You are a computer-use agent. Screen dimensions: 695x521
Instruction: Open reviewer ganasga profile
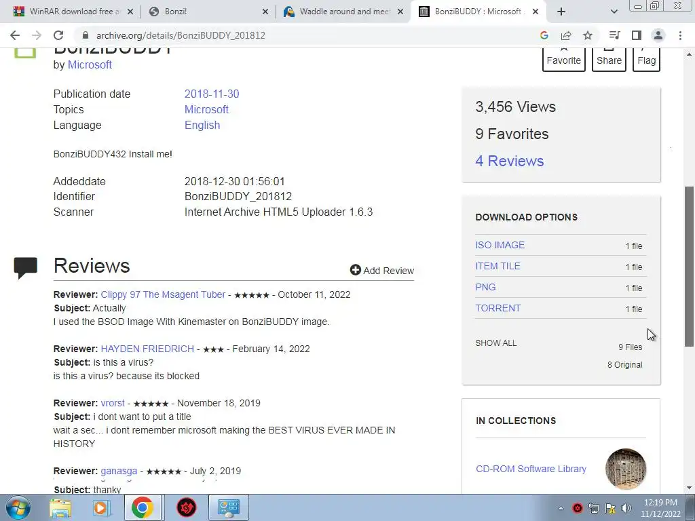[119, 471]
